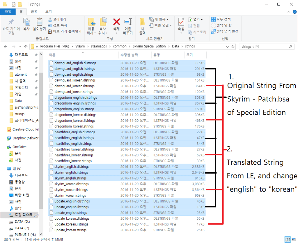Open OneDrive in navigation pane
Viewport: 298px width, 243px height.
[17, 147]
